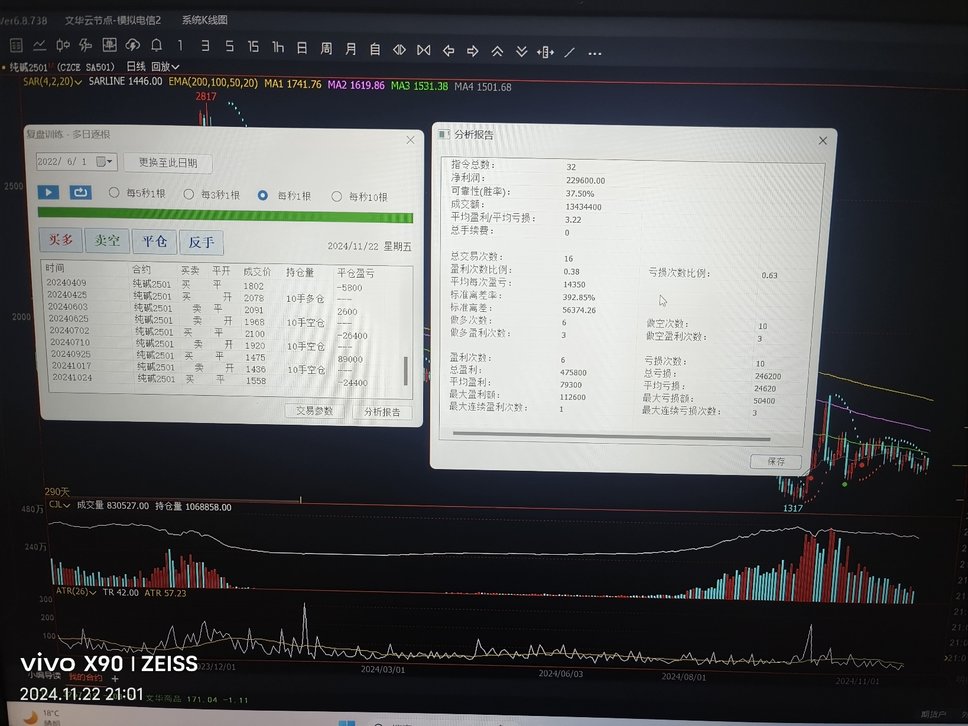Open the replay date picker dropdown
Screen dimensions: 968x726
[105, 161]
